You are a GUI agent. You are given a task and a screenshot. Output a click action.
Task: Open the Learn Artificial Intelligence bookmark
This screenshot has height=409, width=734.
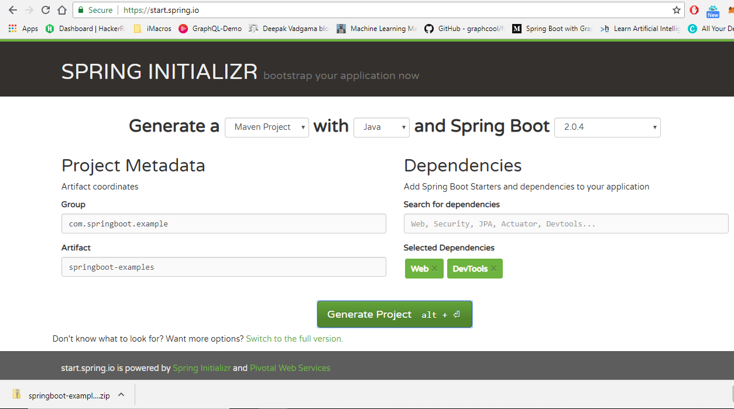(640, 29)
